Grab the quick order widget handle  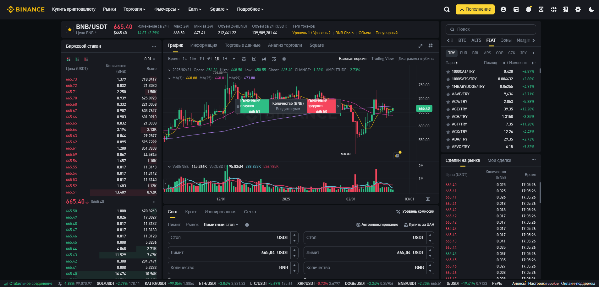pos(238,106)
